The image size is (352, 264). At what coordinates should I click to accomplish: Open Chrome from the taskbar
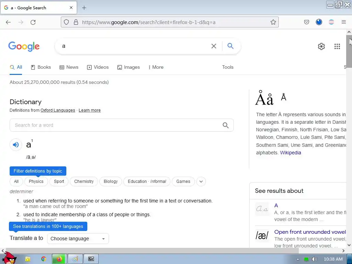[43, 259]
